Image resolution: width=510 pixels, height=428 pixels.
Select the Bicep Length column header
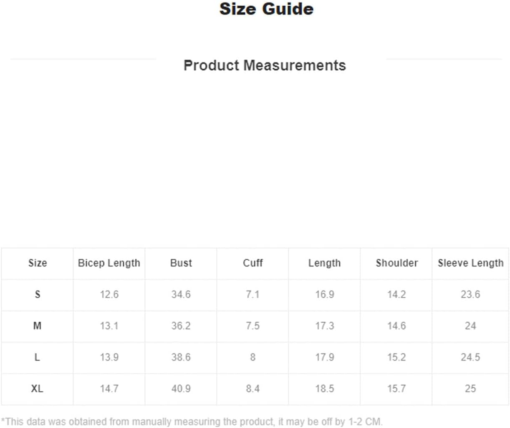click(109, 263)
